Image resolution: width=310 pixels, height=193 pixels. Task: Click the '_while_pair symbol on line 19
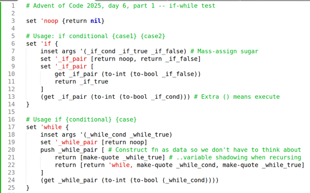pos(76,142)
